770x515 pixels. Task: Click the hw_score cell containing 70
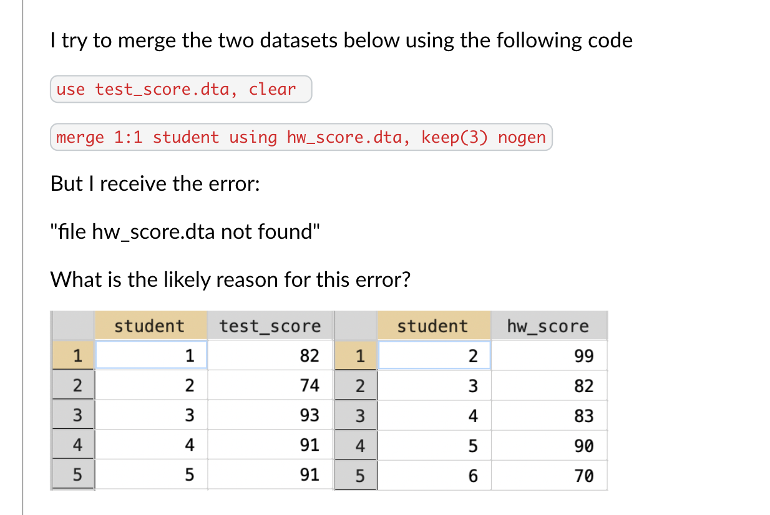(549, 475)
